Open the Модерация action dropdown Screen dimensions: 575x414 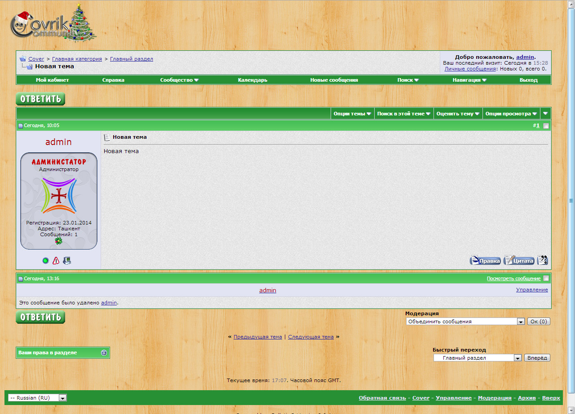[x=465, y=322]
